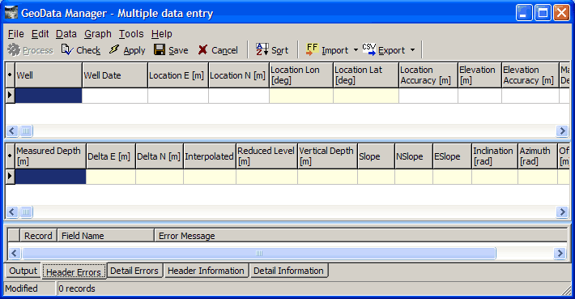
Task: Click the CSV Export icon
Action: click(x=369, y=49)
